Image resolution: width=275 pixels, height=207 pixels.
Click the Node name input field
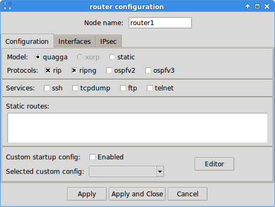(x=160, y=23)
